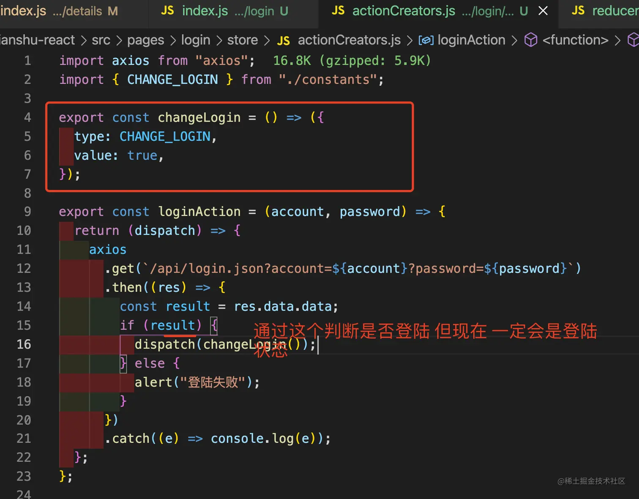Open the pages folder breadcrumb
Viewport: 639px width, 499px height.
(x=145, y=40)
